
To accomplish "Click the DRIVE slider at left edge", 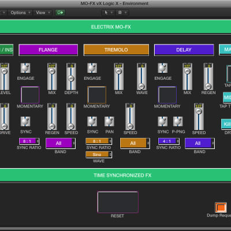I will click(5, 117).
